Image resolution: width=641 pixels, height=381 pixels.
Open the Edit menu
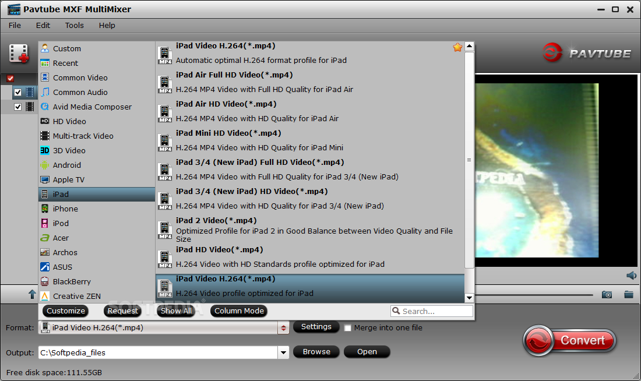pos(43,26)
